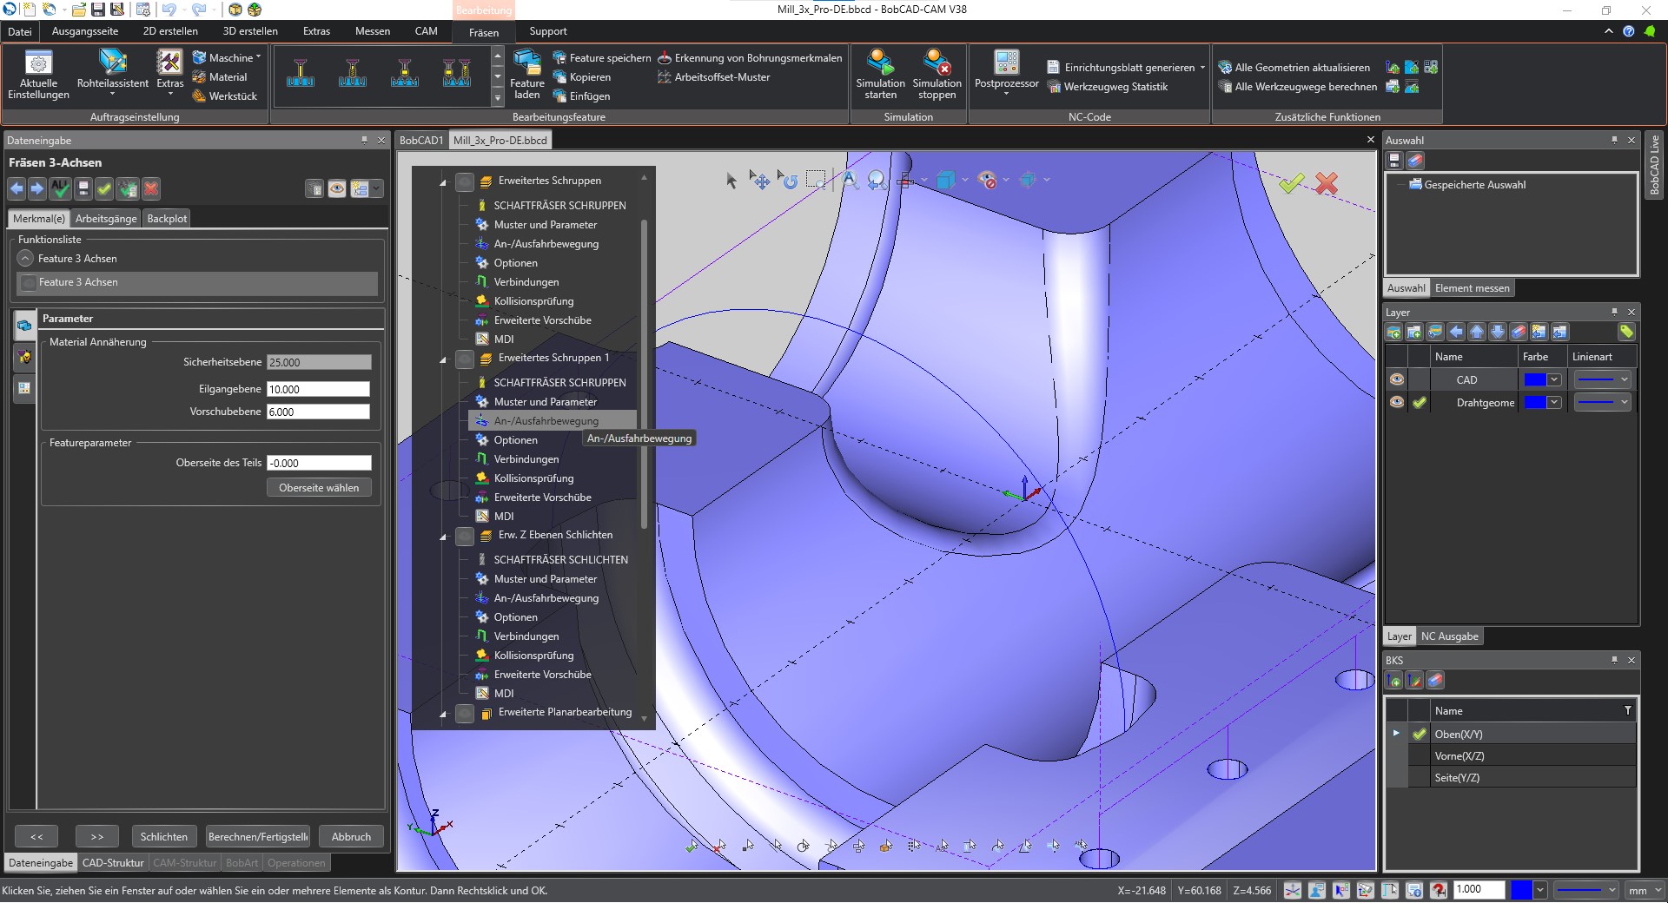Click the 'Oberseite wählen' button
This screenshot has height=903, width=1668.
coord(319,487)
